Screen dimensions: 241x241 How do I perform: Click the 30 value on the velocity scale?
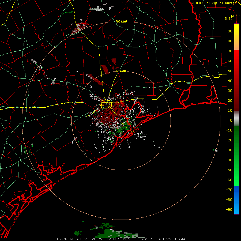pos(230,91)
